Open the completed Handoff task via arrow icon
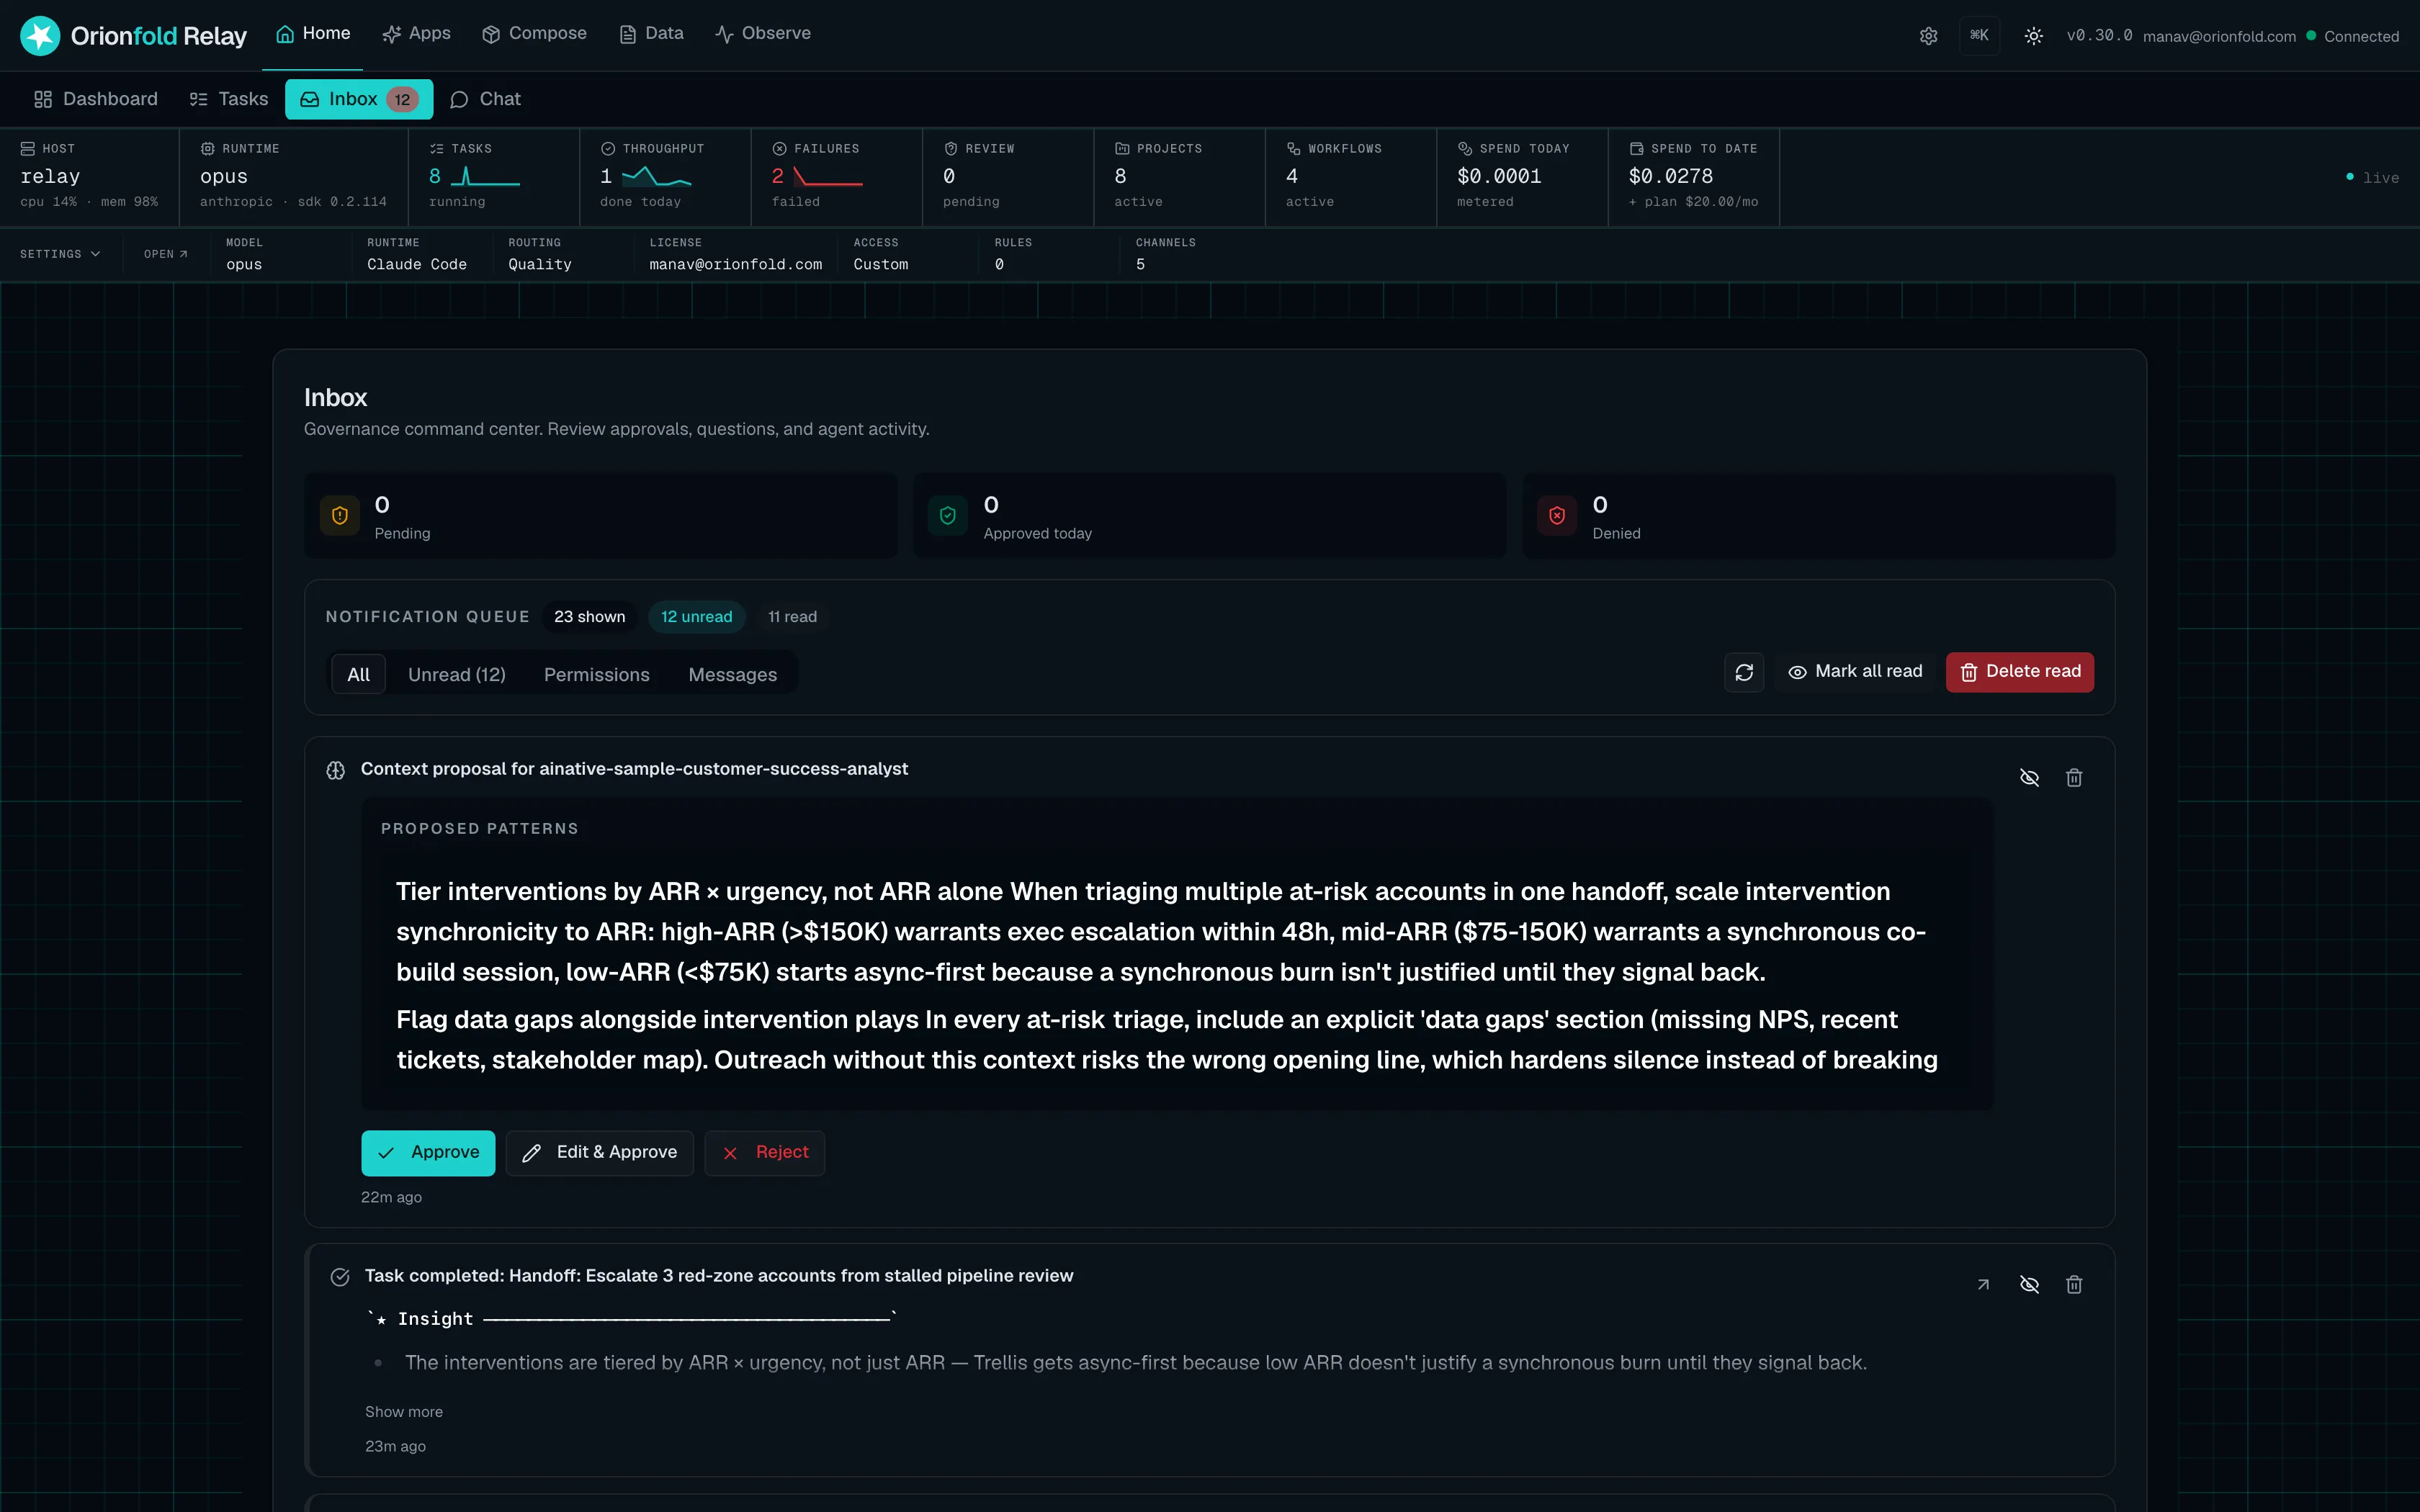The image size is (2420, 1512). 1983,1285
